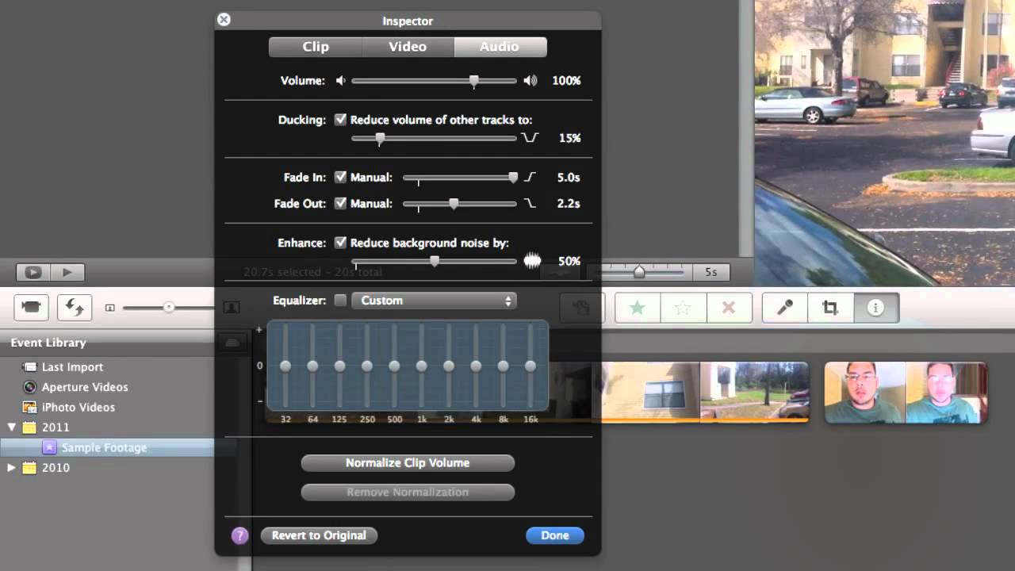Viewport: 1015px width, 571px height.
Task: Disable the Fade In Manual checkbox
Action: pos(341,177)
